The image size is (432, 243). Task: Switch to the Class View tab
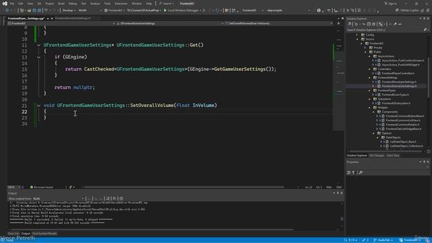tap(393, 156)
